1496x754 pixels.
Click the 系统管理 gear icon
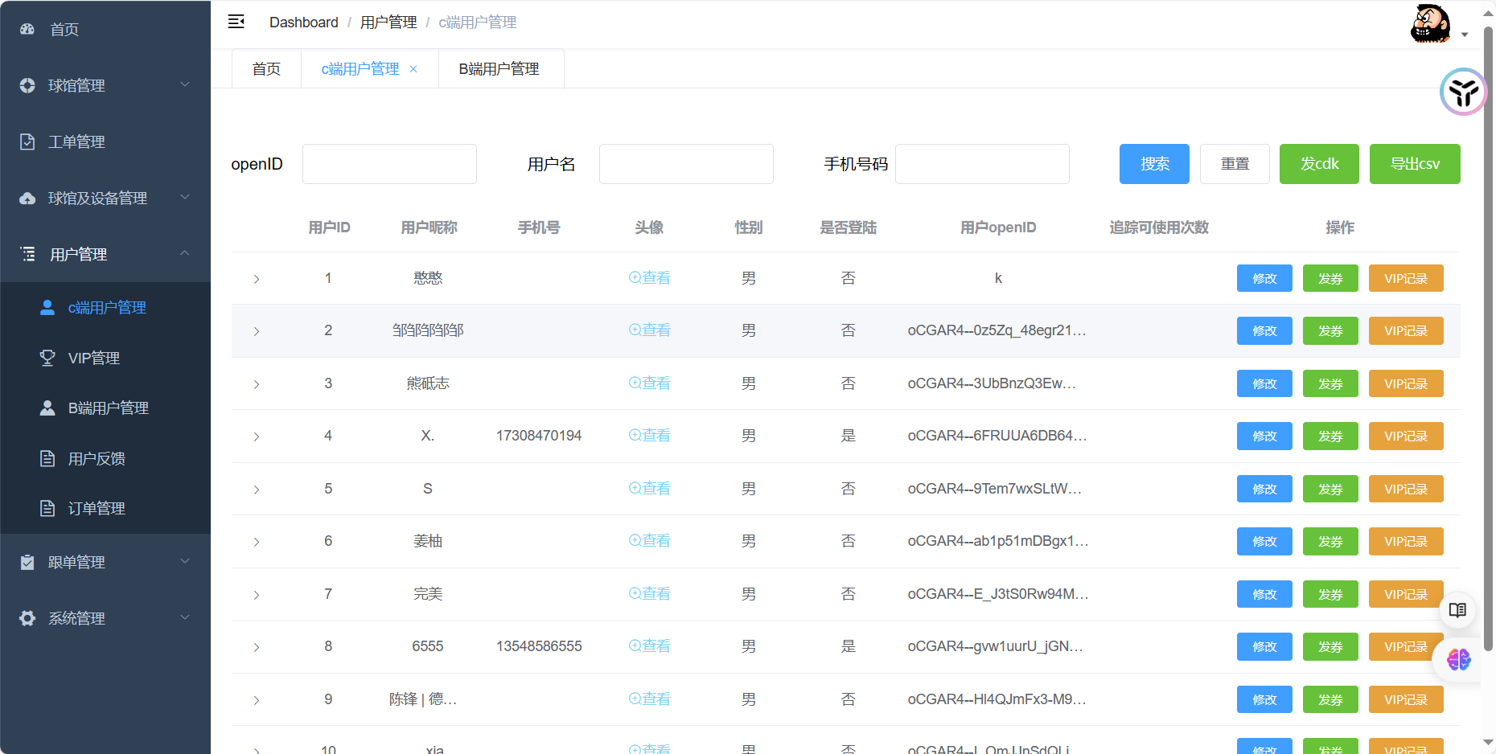click(x=27, y=618)
